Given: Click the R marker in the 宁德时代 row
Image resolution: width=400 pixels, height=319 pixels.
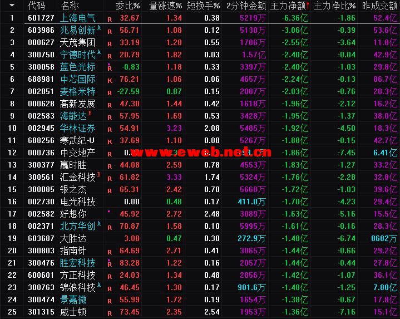Looking at the screenshot, I should pyautogui.click(x=110, y=56).
